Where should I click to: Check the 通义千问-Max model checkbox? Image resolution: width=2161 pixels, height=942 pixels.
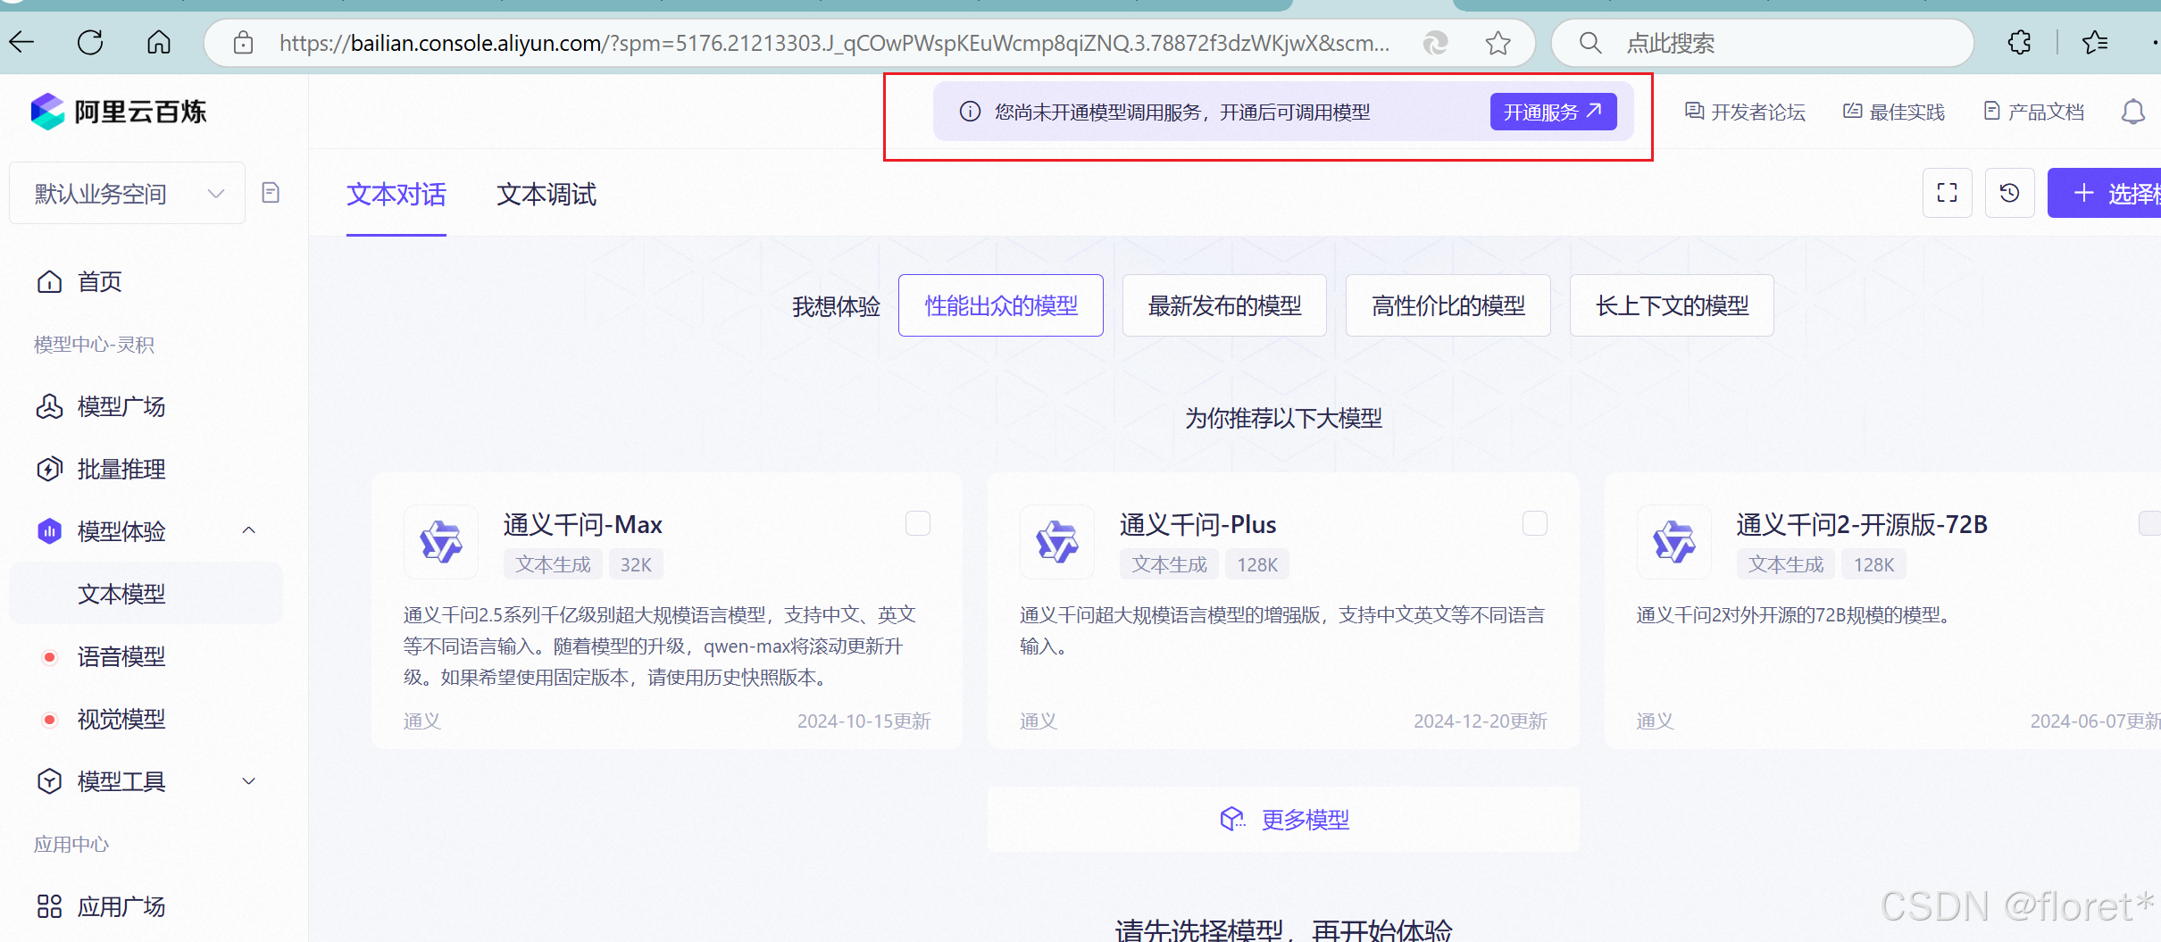918,523
